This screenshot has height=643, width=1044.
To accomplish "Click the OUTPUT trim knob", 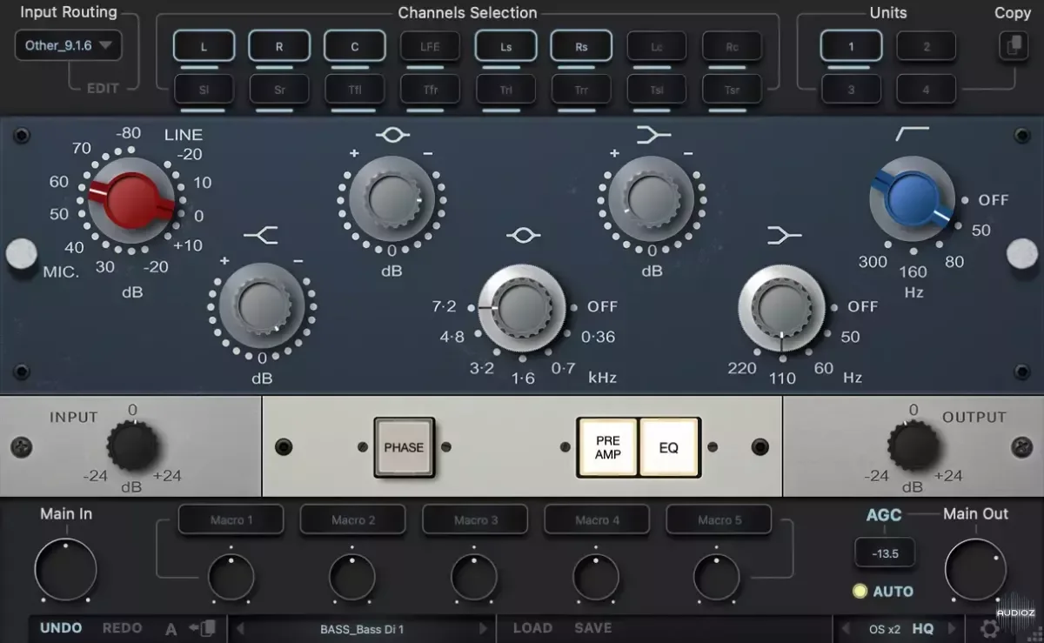I will [913, 446].
